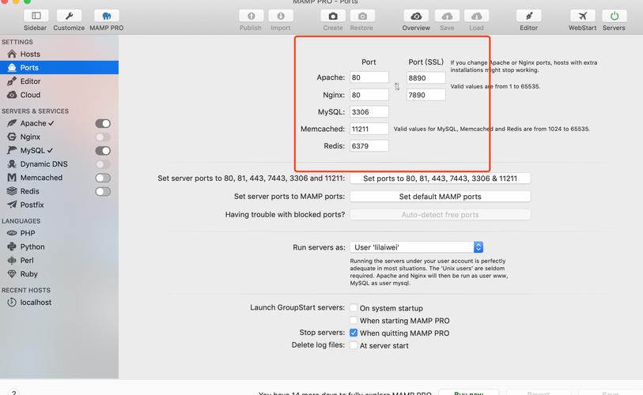Toggle the Sidebar toolbar button

pyautogui.click(x=36, y=16)
